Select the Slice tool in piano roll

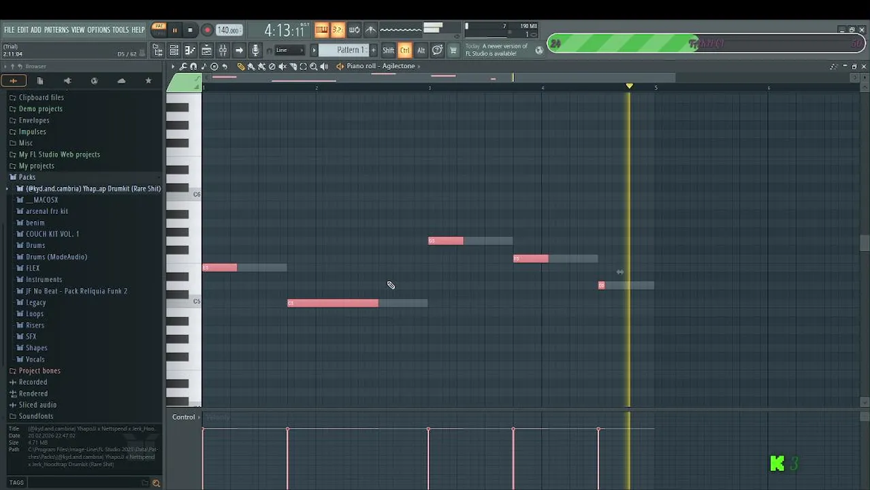(x=293, y=66)
